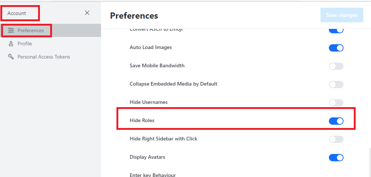Screen dimensions: 371x177
Task: Enable Save Mobile Bandwidth toggle
Action: (x=336, y=66)
